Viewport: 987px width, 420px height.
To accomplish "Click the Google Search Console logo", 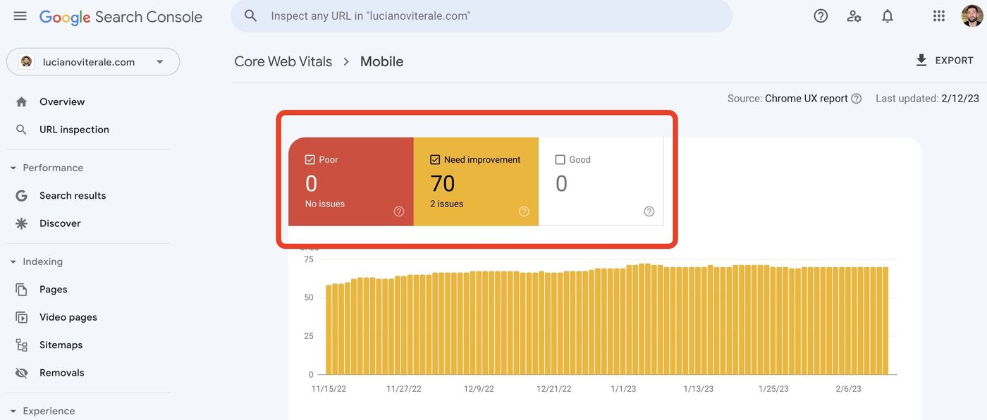I will coord(121,17).
